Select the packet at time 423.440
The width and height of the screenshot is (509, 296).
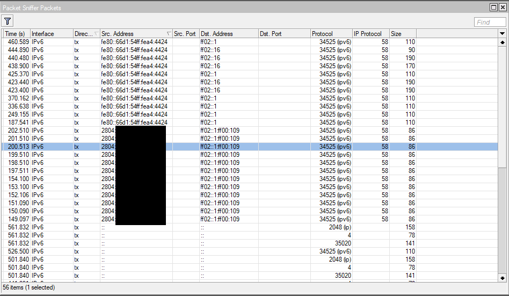(x=249, y=82)
